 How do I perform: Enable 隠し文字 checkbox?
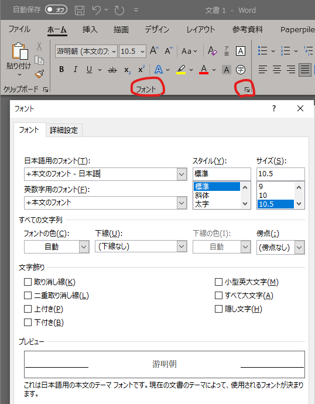[x=218, y=309]
